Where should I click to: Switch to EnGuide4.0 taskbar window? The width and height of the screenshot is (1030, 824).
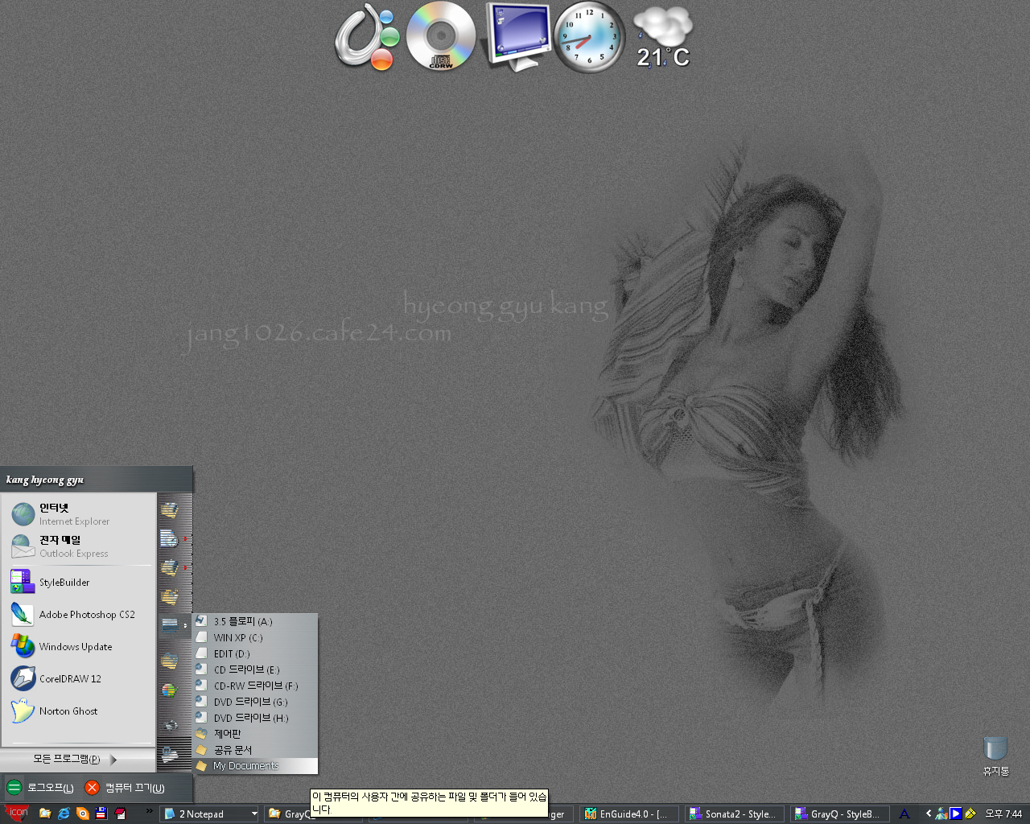629,814
